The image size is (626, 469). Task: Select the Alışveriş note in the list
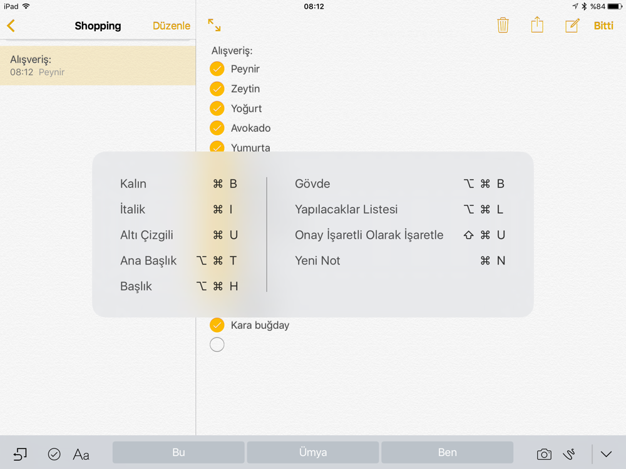click(98, 66)
